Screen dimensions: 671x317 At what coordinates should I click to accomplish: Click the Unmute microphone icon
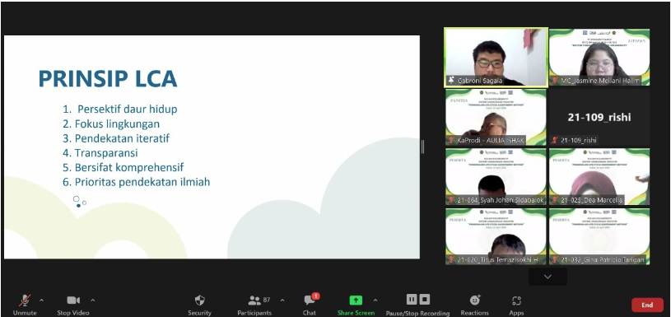[26, 301]
